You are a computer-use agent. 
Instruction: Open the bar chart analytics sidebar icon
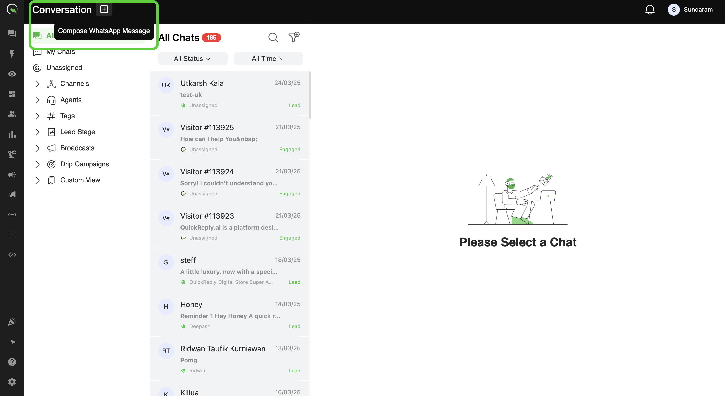(x=12, y=134)
